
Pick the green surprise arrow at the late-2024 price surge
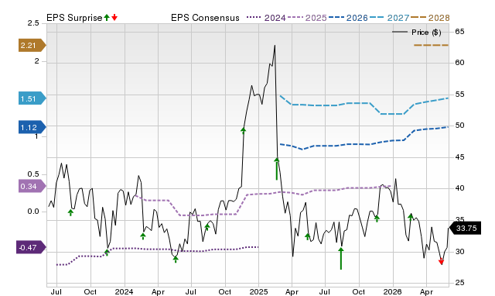coord(243,131)
